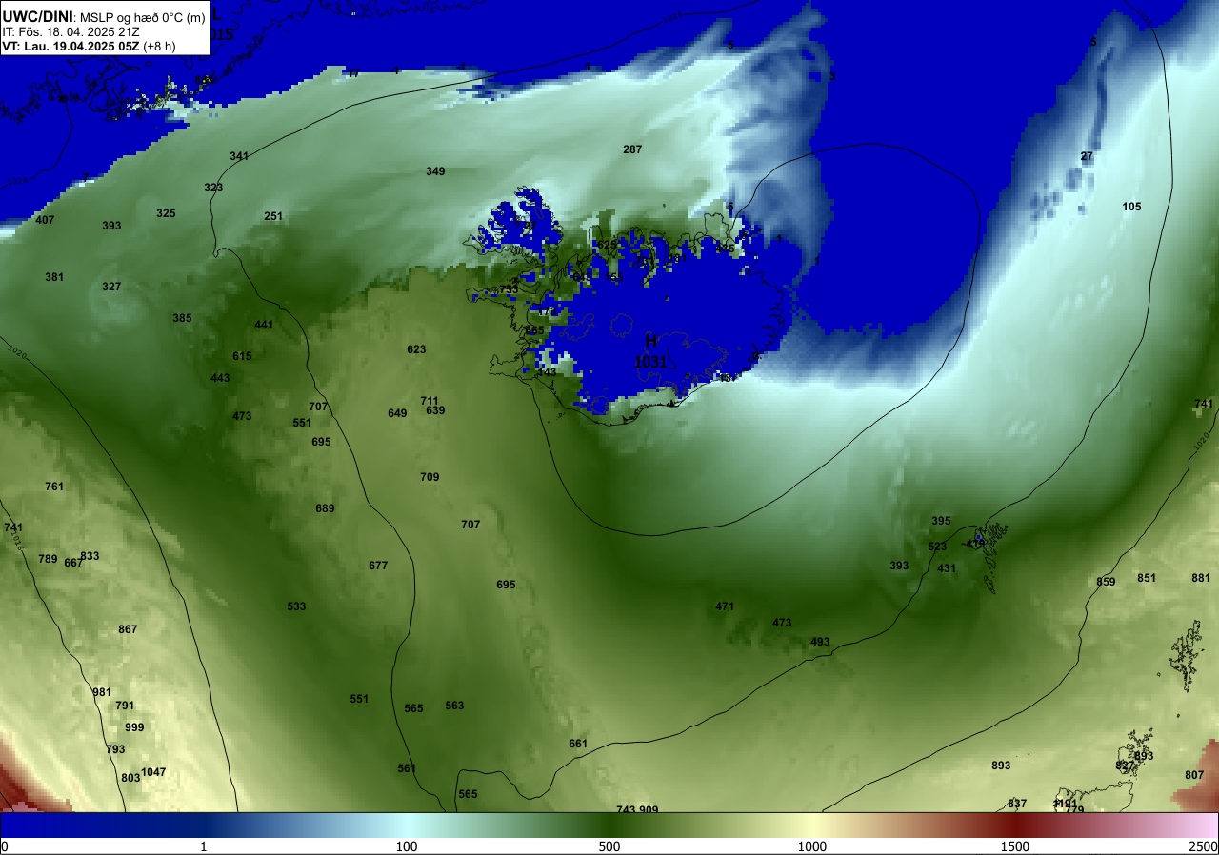Click the map value 395
This screenshot has height=855, width=1219.
(x=941, y=521)
